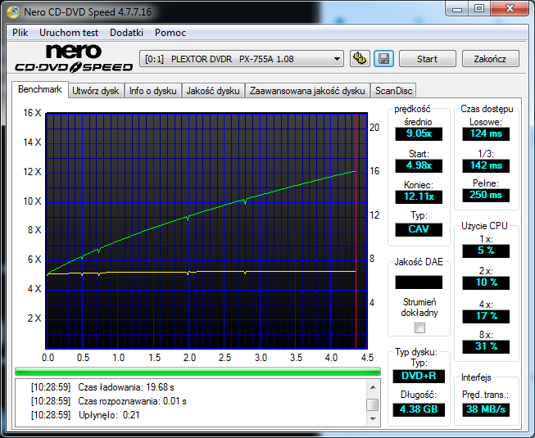Open the Pomoc menu
The width and height of the screenshot is (535, 438).
[x=170, y=33]
